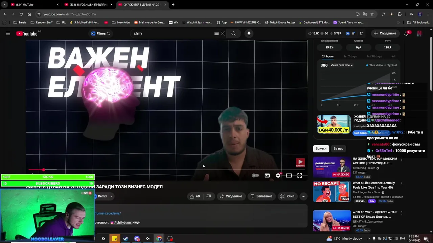Open the list icon in extension toolbar
The width and height of the screenshot is (433, 243).
tap(354, 33)
